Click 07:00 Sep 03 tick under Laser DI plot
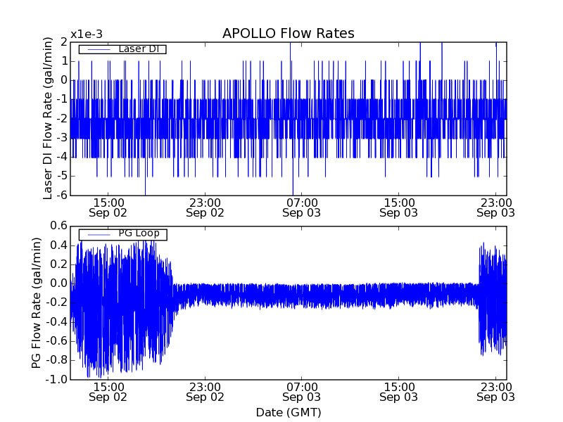 302,207
